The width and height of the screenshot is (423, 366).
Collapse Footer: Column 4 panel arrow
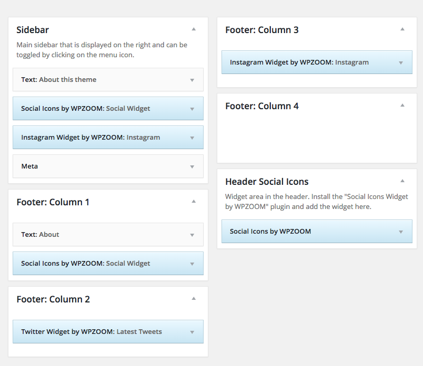402,106
